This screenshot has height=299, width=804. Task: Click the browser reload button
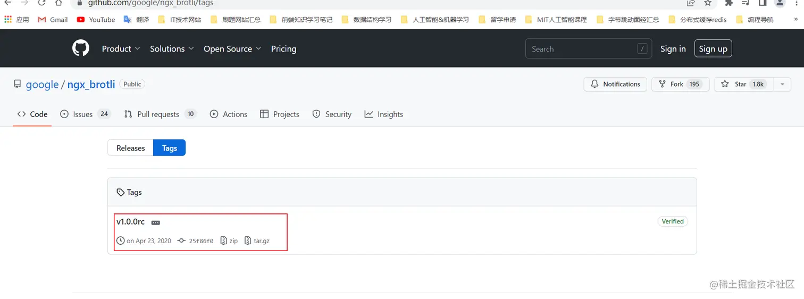[x=41, y=3]
